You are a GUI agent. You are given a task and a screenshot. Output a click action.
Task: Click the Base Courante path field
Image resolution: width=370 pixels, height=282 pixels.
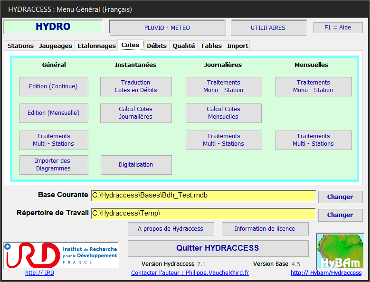click(203, 196)
